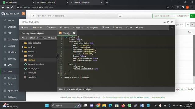Click Root dir in the breadcrumb path
Screen dimensions: 195x109
pyautogui.click(x=40, y=16)
